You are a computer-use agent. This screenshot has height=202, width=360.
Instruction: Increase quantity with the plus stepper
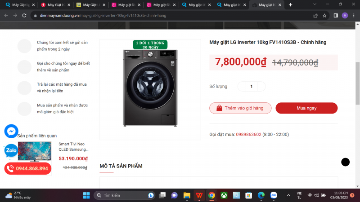pyautogui.click(x=261, y=86)
